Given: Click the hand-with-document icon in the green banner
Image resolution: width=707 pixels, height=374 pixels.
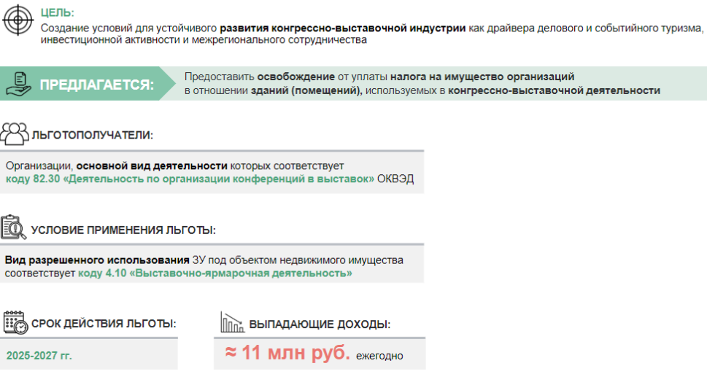Looking at the screenshot, I should (18, 83).
